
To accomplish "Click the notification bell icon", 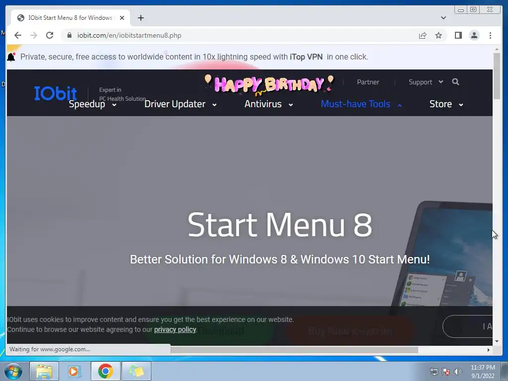I will [11, 57].
